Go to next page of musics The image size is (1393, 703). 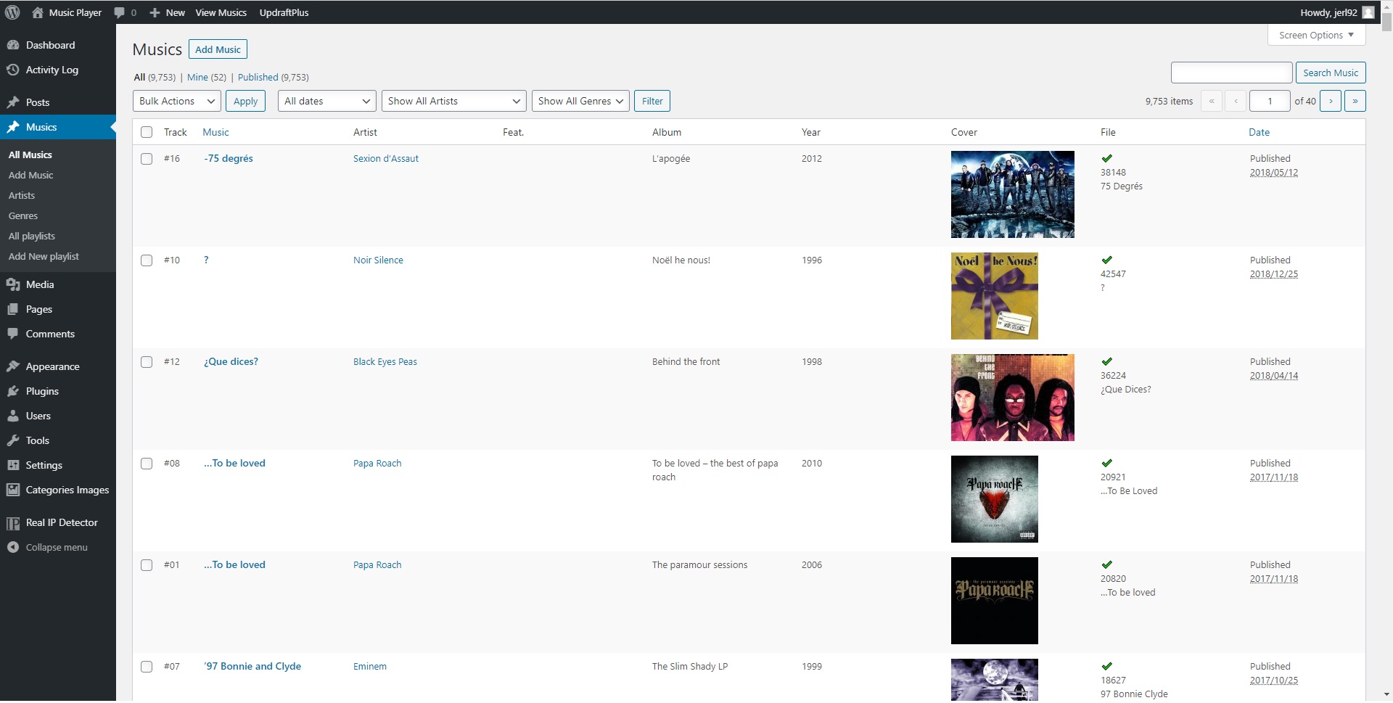pos(1331,101)
